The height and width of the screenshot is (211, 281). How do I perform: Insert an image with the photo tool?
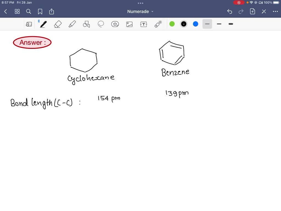point(129,24)
